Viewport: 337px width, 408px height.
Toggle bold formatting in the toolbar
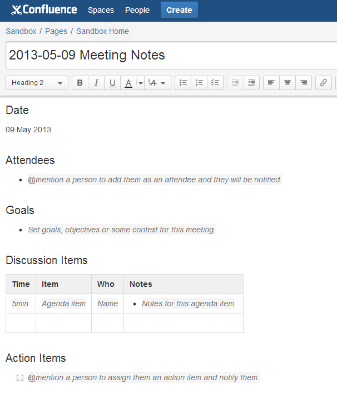tap(80, 83)
